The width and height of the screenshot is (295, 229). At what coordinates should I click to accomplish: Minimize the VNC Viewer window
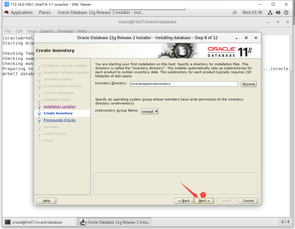[x=260, y=4]
